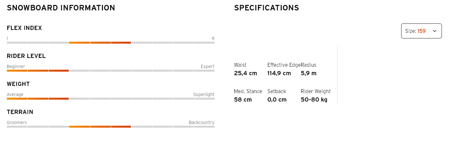Click the orange Terrain bar segment

pyautogui.click(x=100, y=127)
